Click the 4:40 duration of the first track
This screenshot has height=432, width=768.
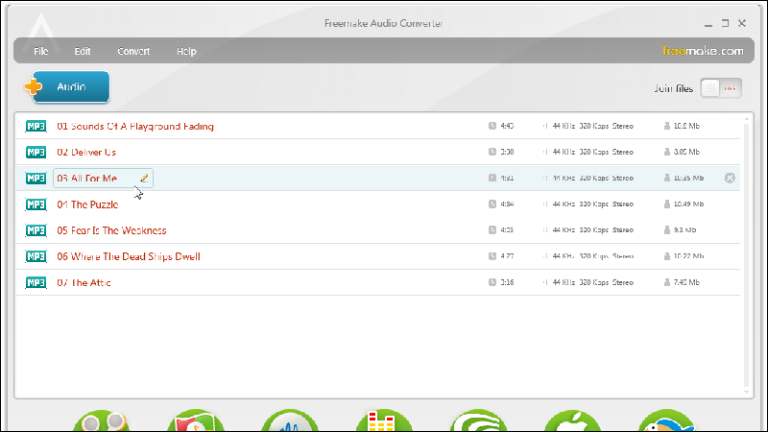click(x=507, y=126)
